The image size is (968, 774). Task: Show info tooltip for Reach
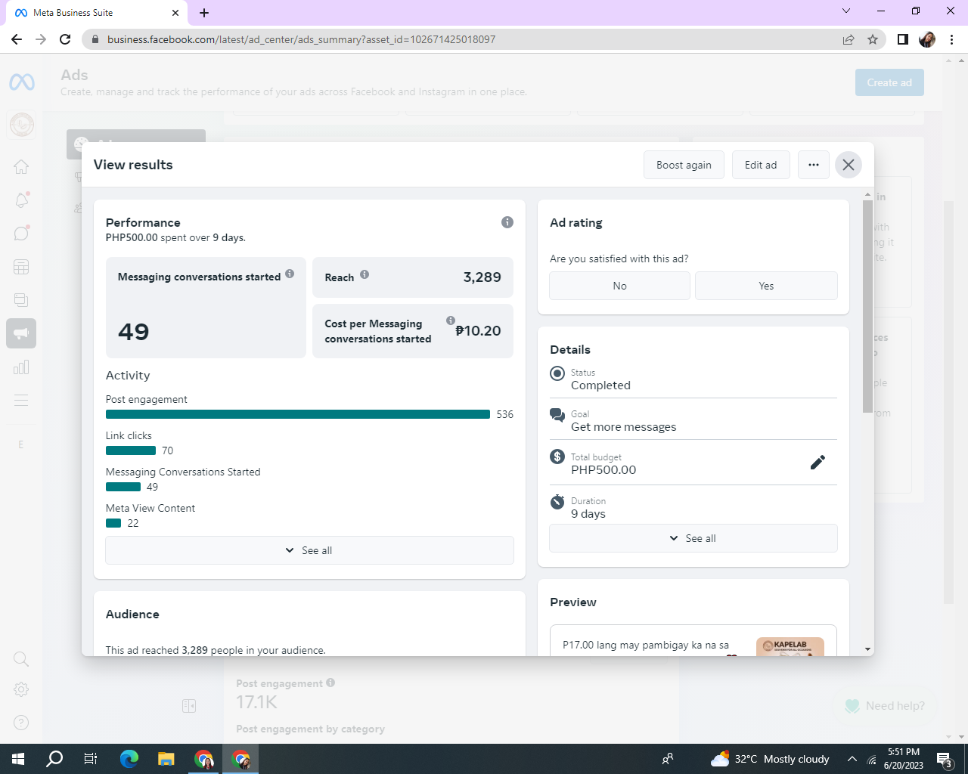click(365, 274)
